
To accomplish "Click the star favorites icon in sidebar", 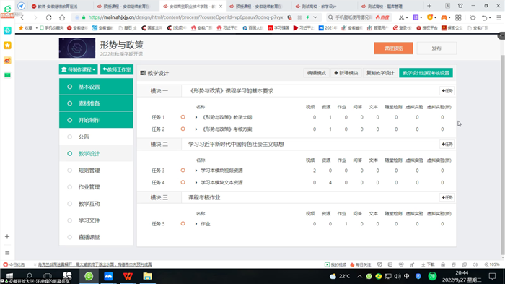I will [x=7, y=46].
